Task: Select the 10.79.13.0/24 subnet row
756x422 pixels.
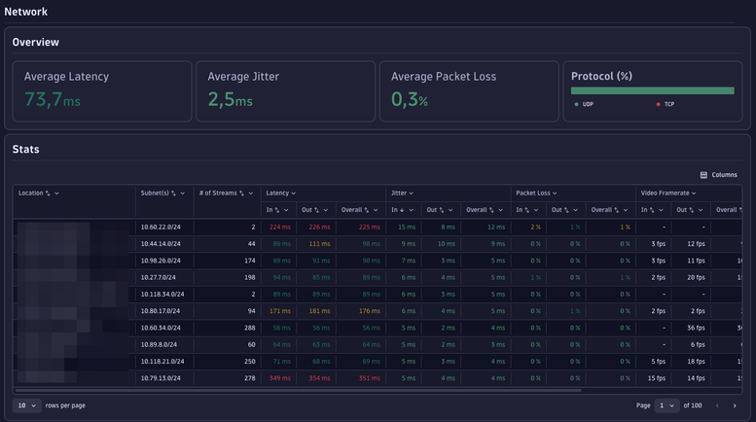Action: [162, 377]
